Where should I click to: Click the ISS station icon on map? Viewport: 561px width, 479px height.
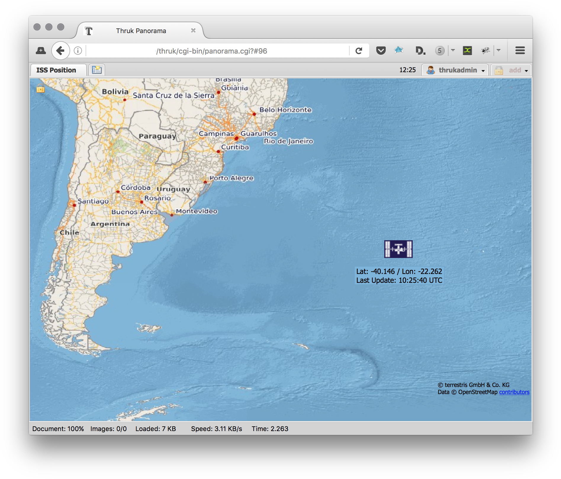click(x=398, y=249)
